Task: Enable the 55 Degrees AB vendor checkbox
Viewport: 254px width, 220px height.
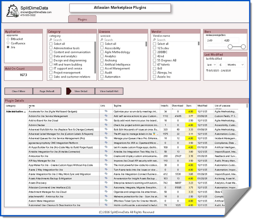Action: point(154,61)
